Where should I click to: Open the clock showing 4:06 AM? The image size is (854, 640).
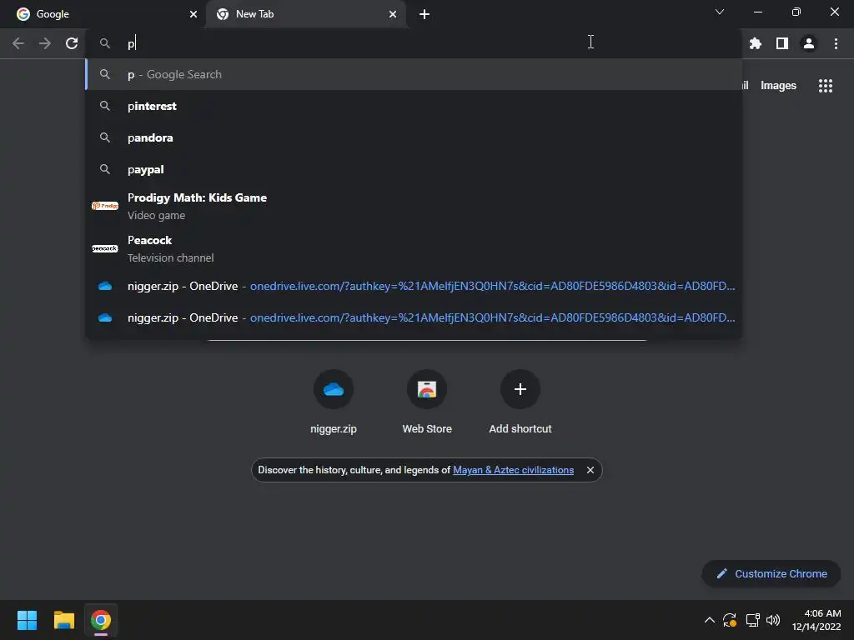coord(816,620)
